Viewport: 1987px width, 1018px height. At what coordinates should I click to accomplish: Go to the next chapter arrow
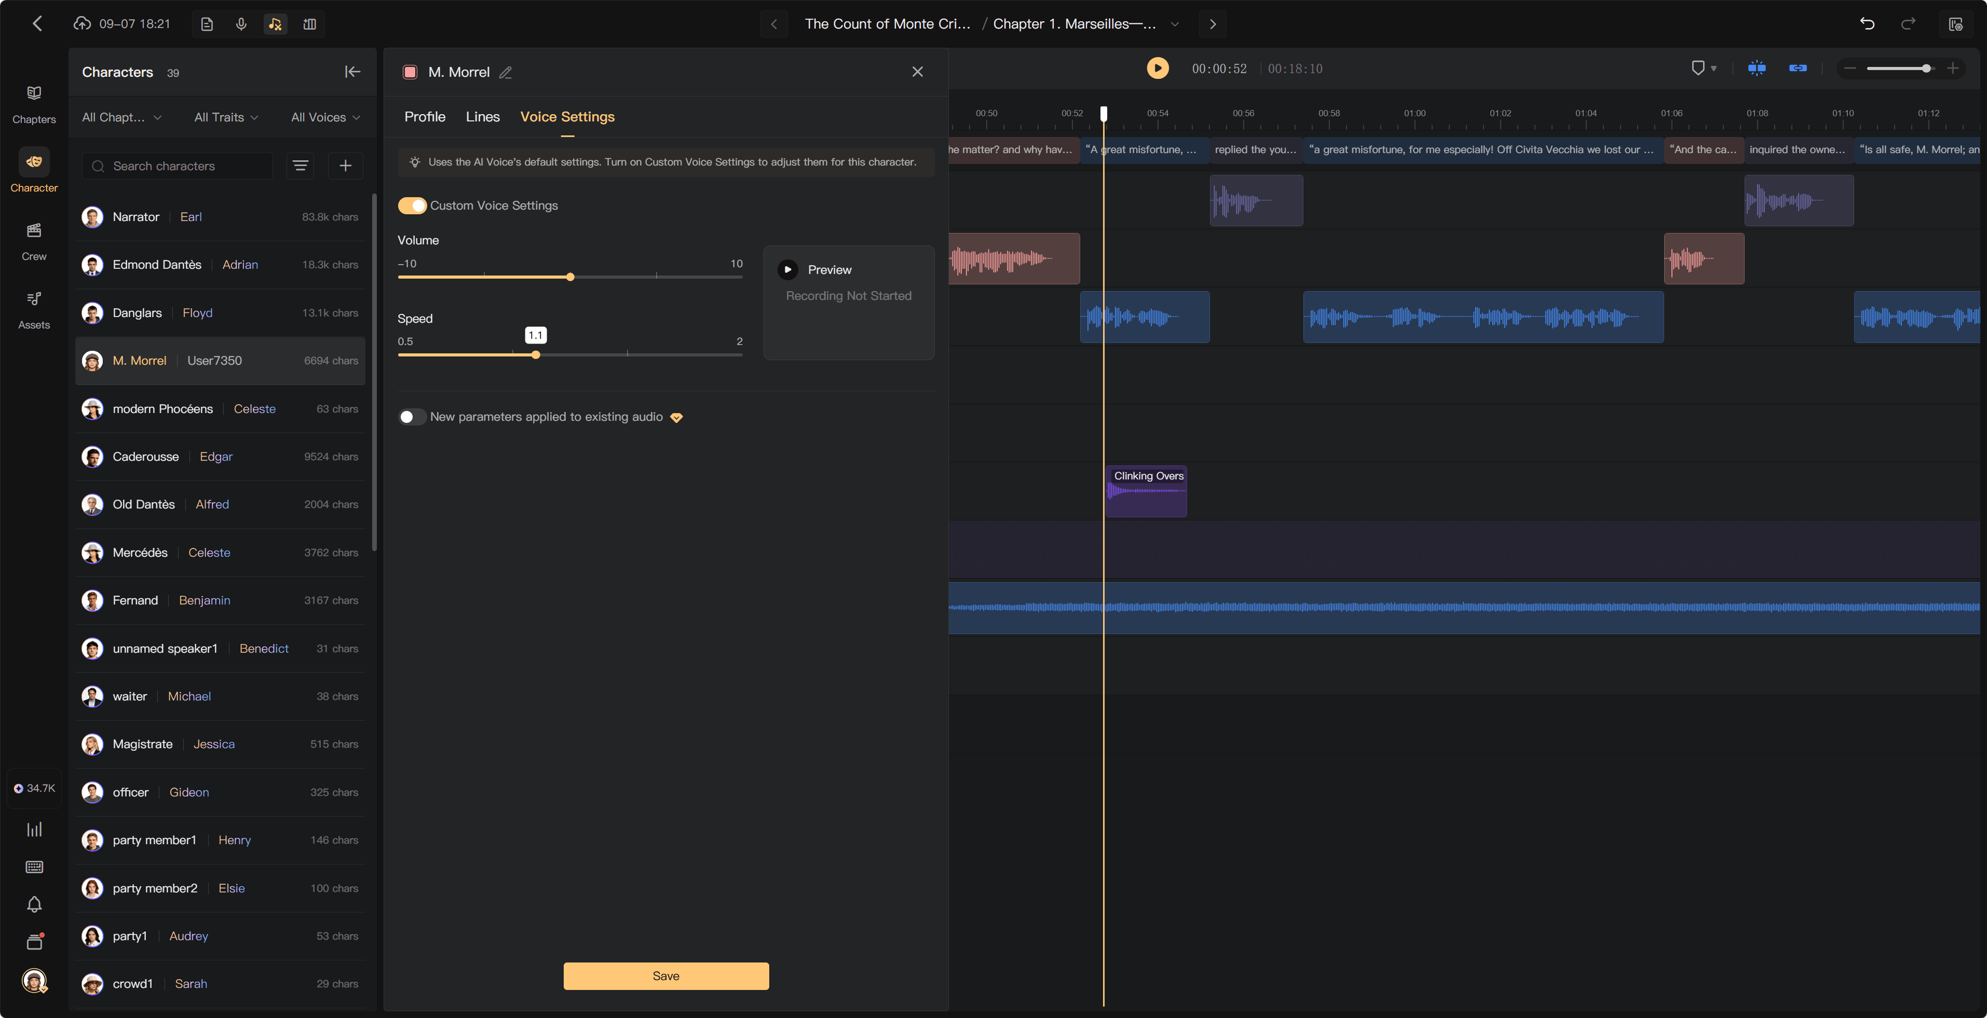1213,24
